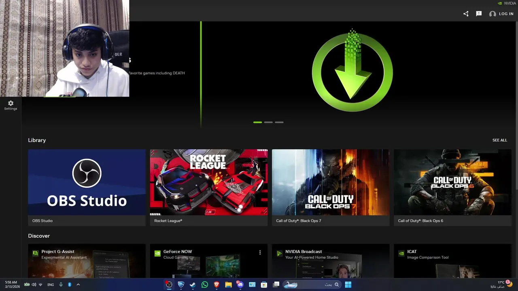
Task: Open the Settings gear in the sidebar
Action: (x=11, y=105)
